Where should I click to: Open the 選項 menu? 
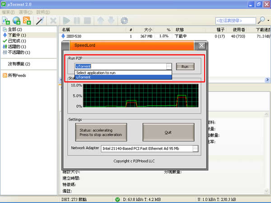26,12
